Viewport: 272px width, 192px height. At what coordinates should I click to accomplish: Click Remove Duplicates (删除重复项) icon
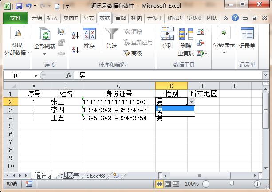pos(186,38)
